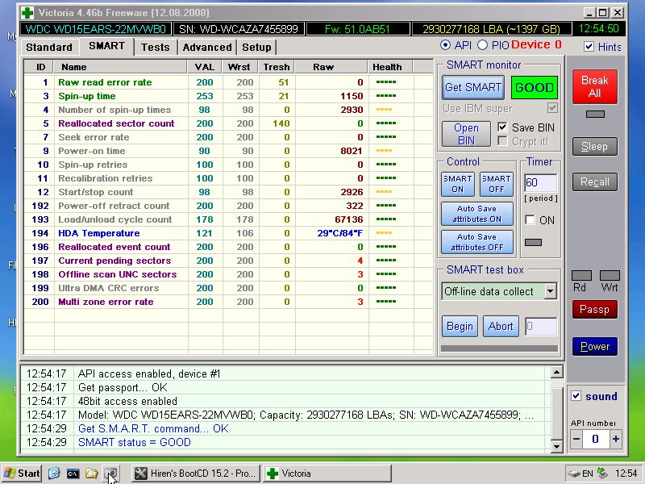Click the log panel scroll down arrow
The width and height of the screenshot is (645, 484).
(556, 446)
